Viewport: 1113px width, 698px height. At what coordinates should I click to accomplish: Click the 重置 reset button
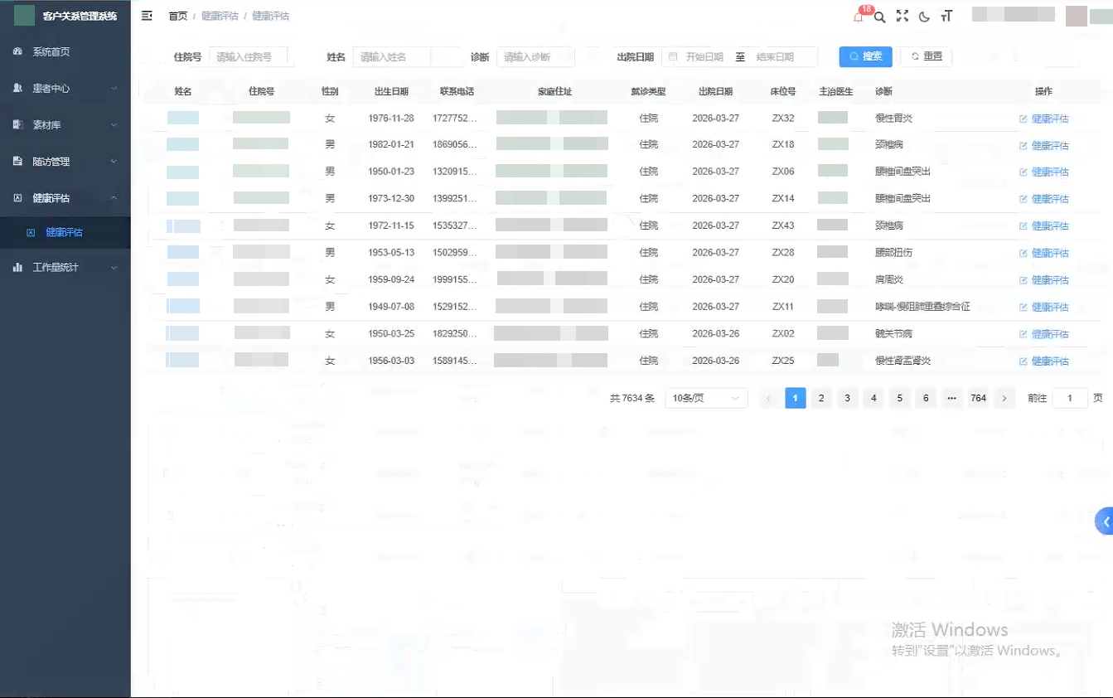926,56
